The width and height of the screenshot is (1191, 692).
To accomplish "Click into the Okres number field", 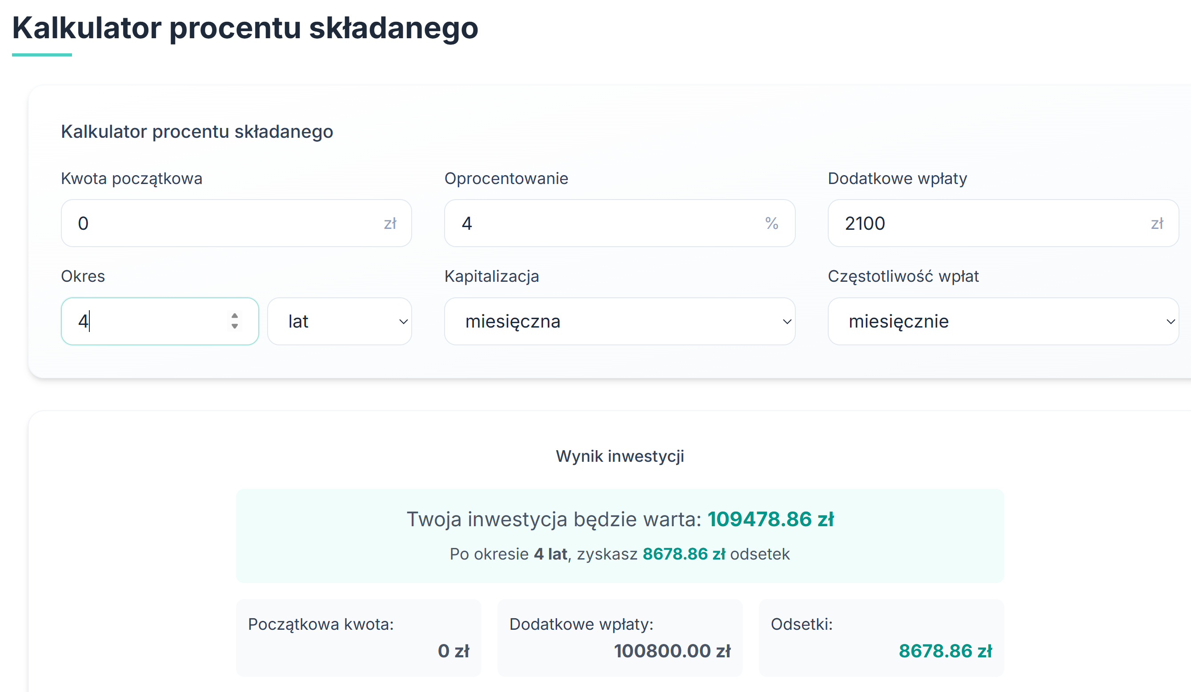I will [151, 321].
